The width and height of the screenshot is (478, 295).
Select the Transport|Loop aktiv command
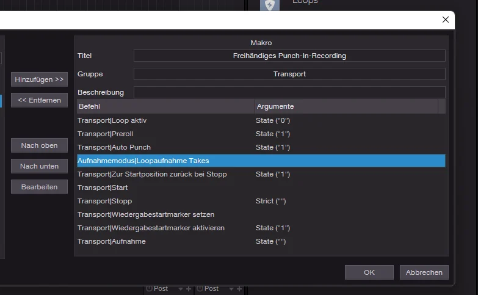point(261,120)
